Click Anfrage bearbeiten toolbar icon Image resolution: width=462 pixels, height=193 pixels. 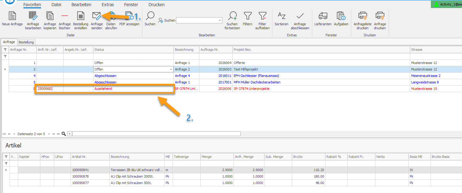(33, 16)
